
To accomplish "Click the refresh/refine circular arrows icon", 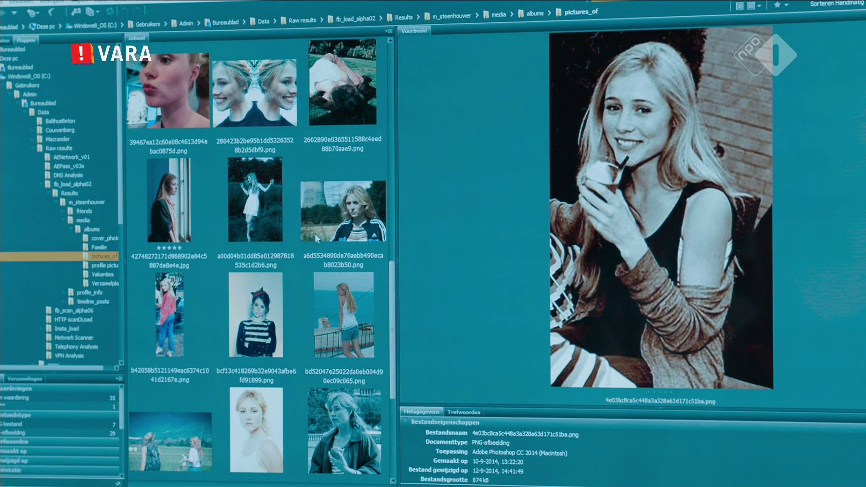I will (x=110, y=11).
